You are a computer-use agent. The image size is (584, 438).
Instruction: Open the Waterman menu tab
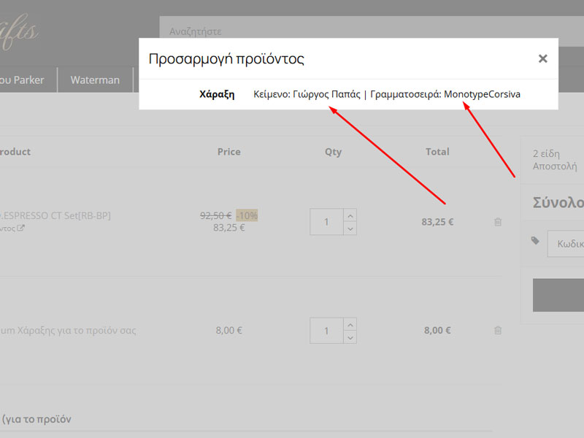(95, 80)
